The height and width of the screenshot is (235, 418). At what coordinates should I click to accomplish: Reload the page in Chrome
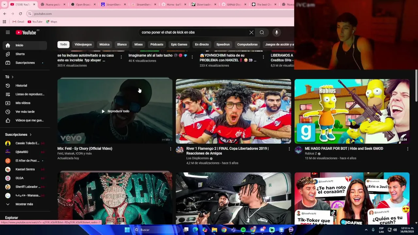click(x=20, y=14)
